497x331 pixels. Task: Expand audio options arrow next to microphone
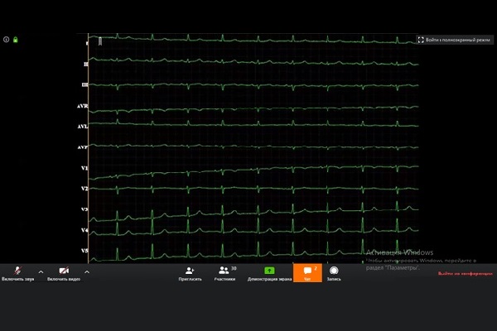coord(41,272)
